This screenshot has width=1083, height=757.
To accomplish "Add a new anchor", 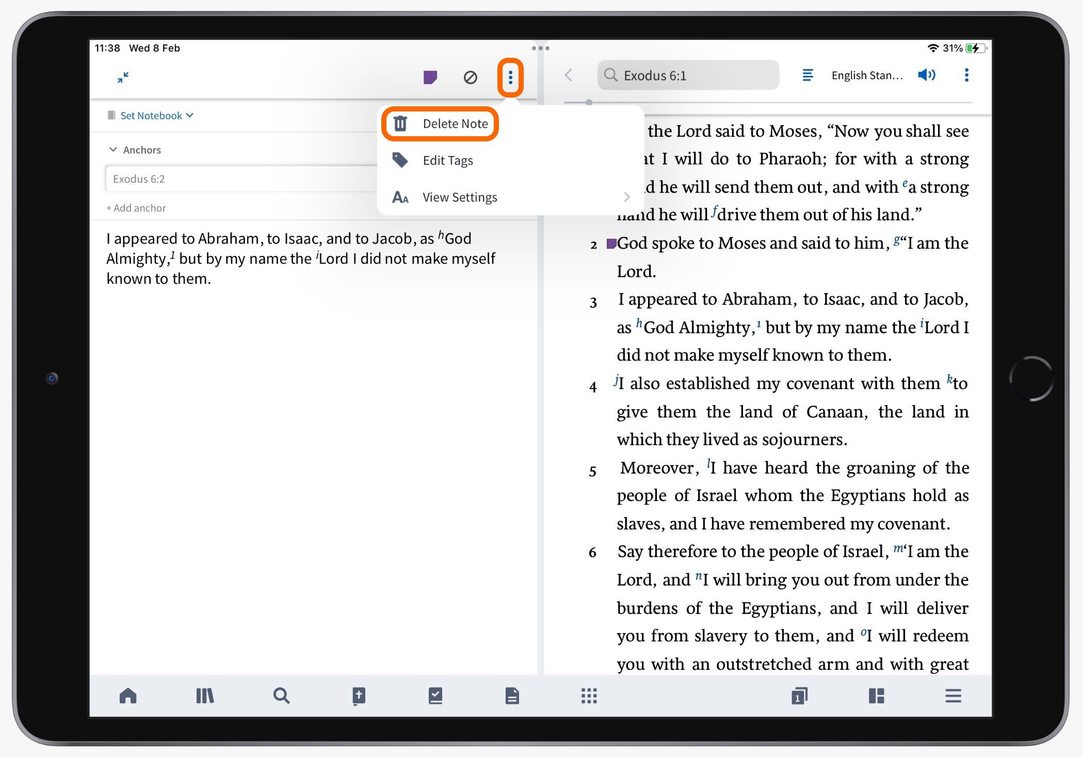I will tap(136, 208).
